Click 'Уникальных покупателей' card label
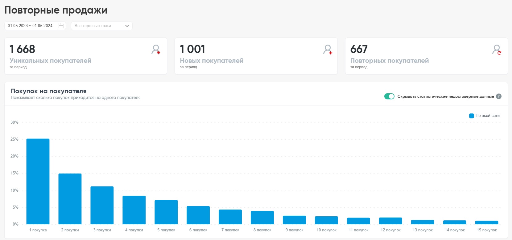512x240 pixels. point(51,61)
